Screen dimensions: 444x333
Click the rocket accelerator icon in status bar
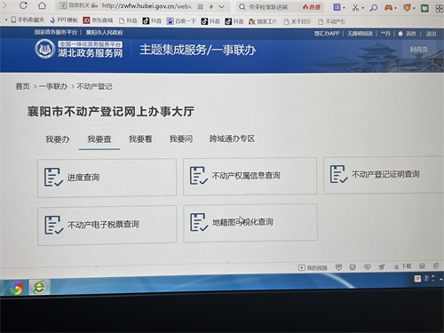(382, 267)
